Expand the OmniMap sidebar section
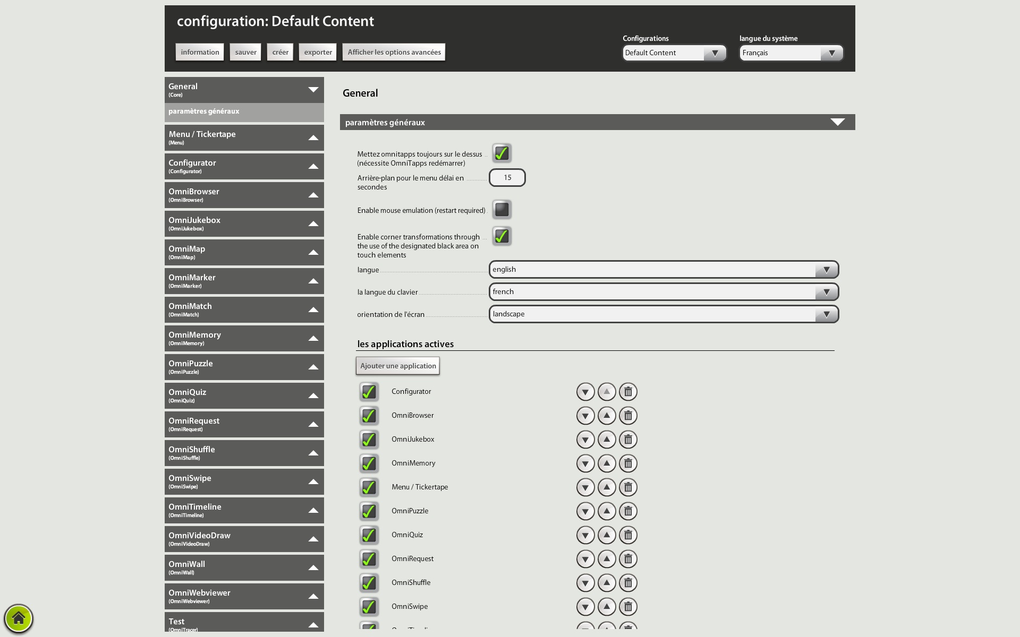Viewport: 1020px width, 637px height. [244, 252]
